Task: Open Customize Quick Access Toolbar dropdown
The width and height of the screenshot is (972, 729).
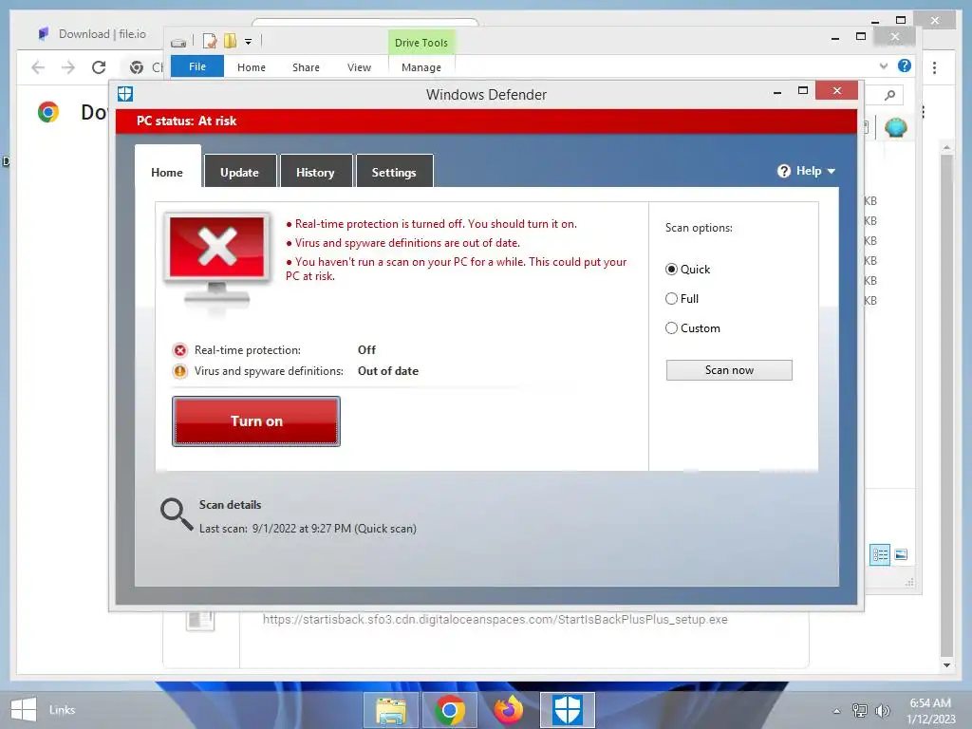Action: (248, 42)
